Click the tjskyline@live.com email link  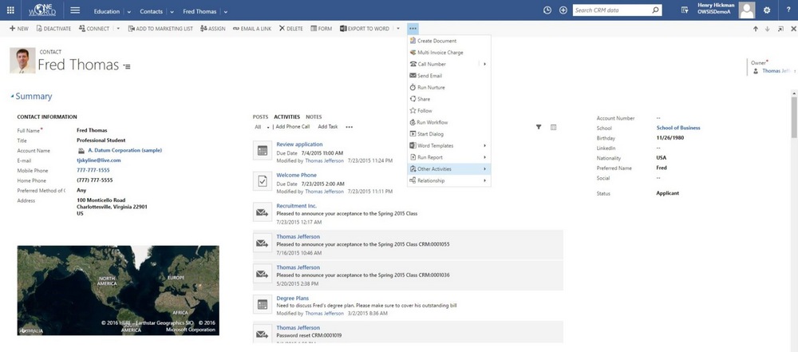(x=99, y=160)
